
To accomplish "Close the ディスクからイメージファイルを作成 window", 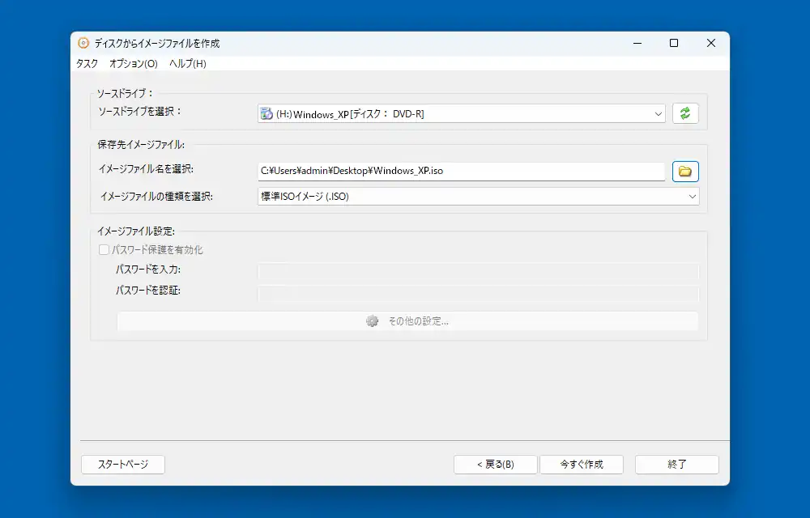I will coord(710,44).
